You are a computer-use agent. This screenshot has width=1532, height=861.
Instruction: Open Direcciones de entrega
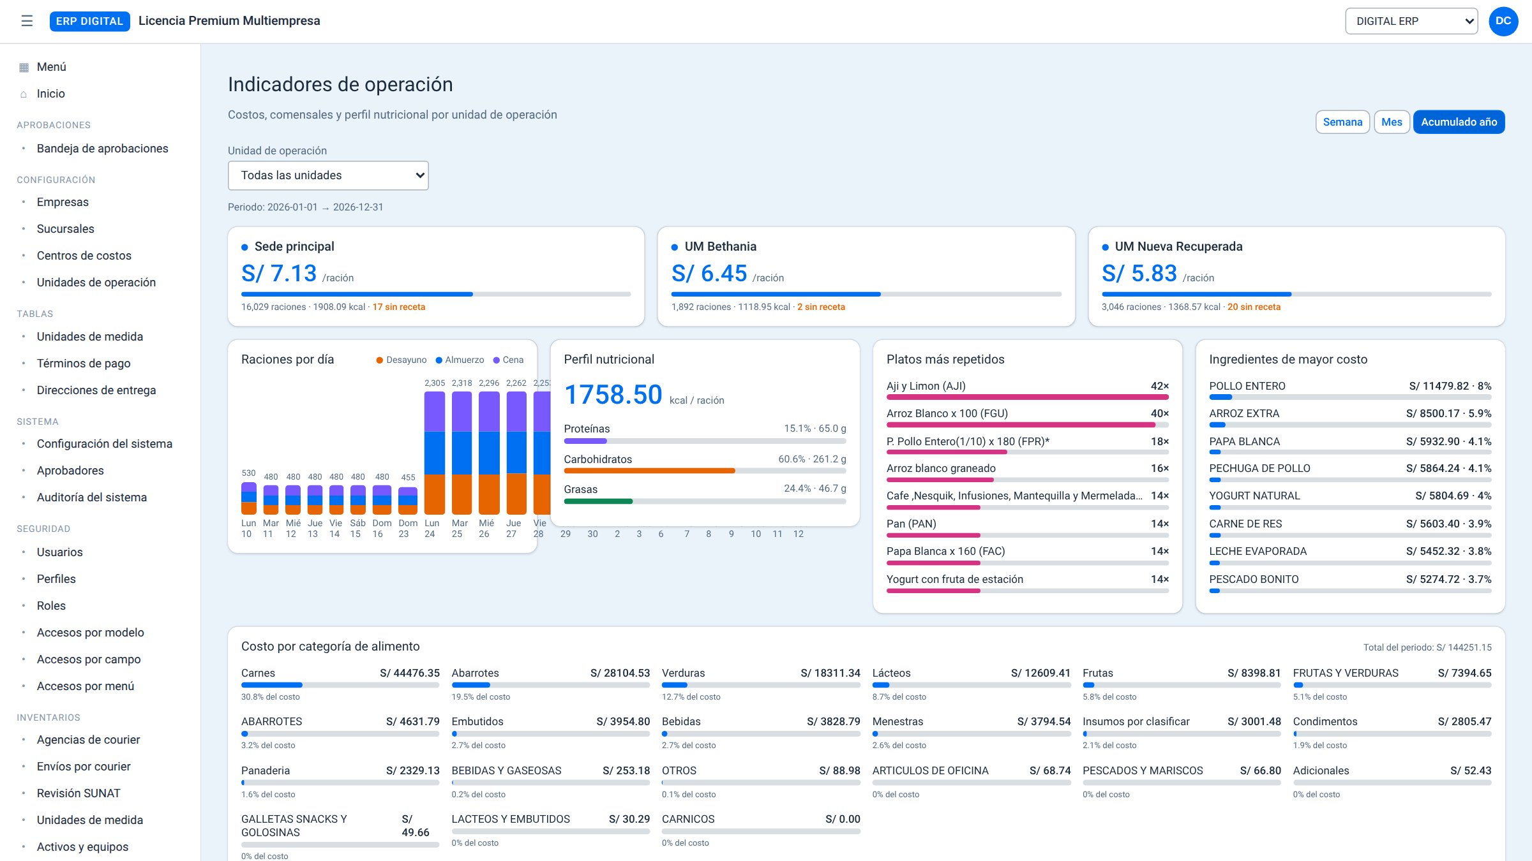click(96, 390)
